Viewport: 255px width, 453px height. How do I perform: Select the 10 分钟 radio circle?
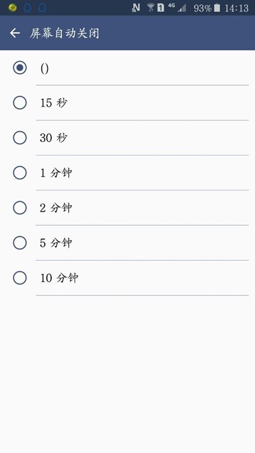click(x=20, y=278)
